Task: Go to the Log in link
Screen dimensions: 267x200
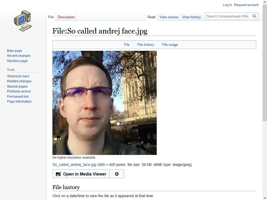Action: tap(227, 5)
